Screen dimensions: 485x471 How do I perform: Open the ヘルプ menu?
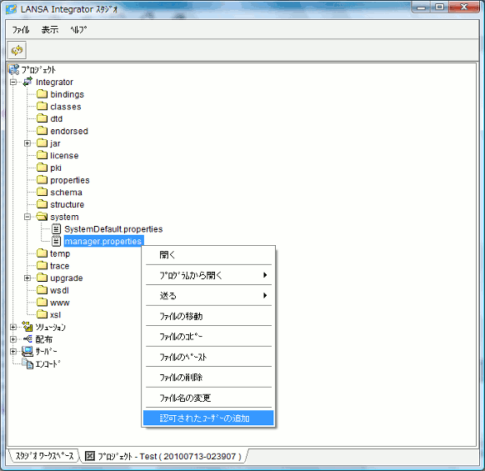coord(78,30)
